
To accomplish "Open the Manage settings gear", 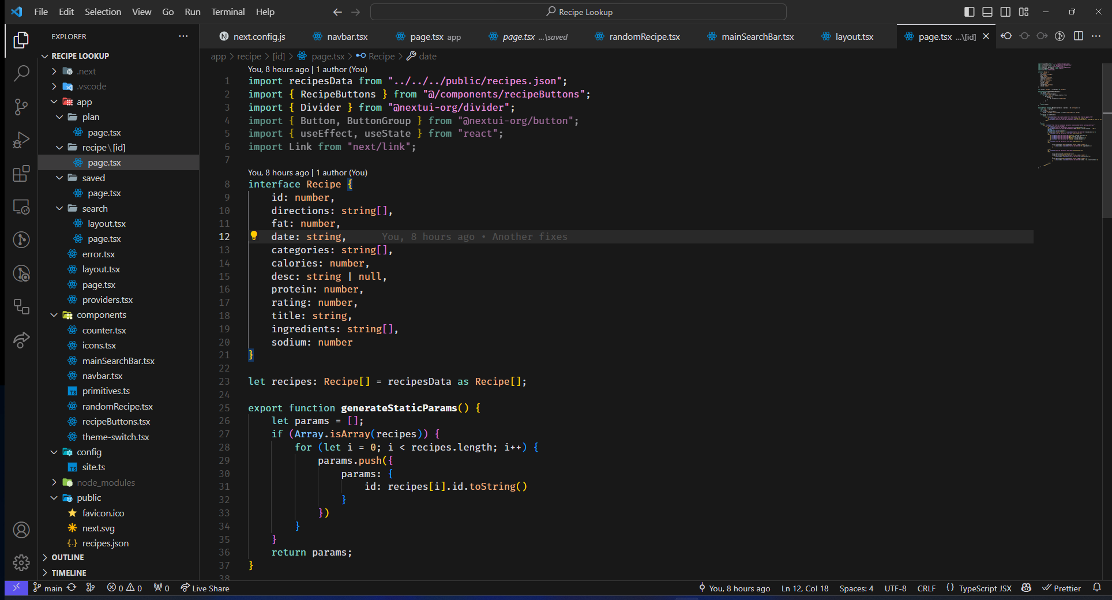I will click(x=21, y=562).
